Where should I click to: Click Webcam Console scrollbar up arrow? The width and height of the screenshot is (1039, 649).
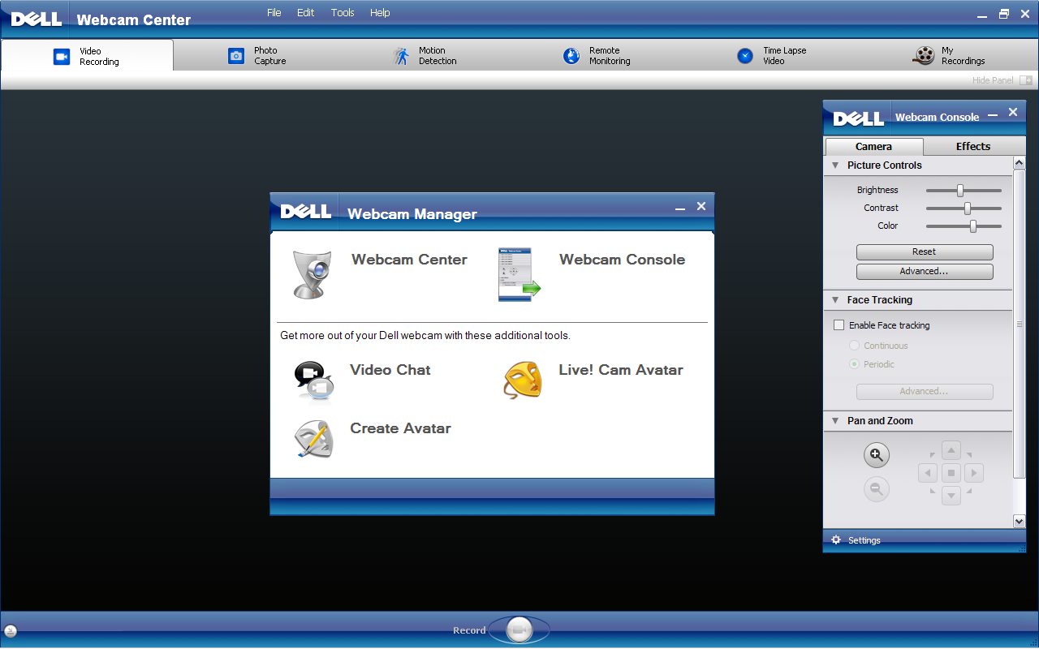(1020, 164)
